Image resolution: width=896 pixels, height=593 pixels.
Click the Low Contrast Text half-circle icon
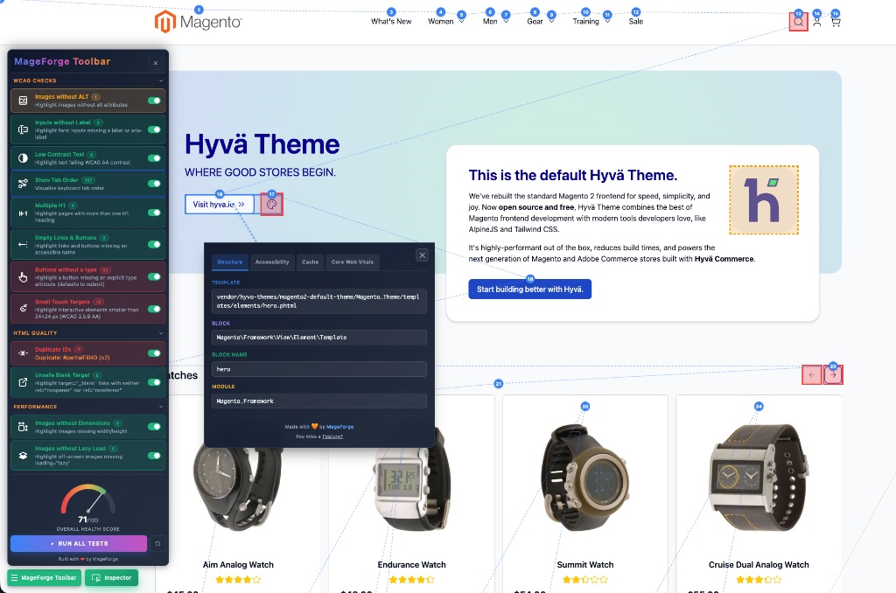click(x=23, y=158)
